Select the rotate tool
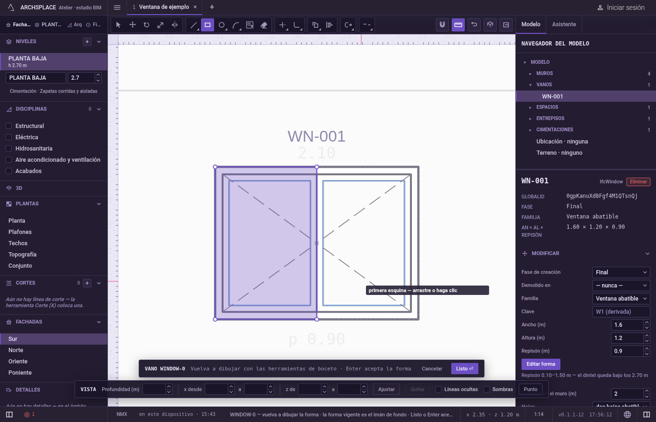This screenshot has width=656, height=422. coord(146,25)
